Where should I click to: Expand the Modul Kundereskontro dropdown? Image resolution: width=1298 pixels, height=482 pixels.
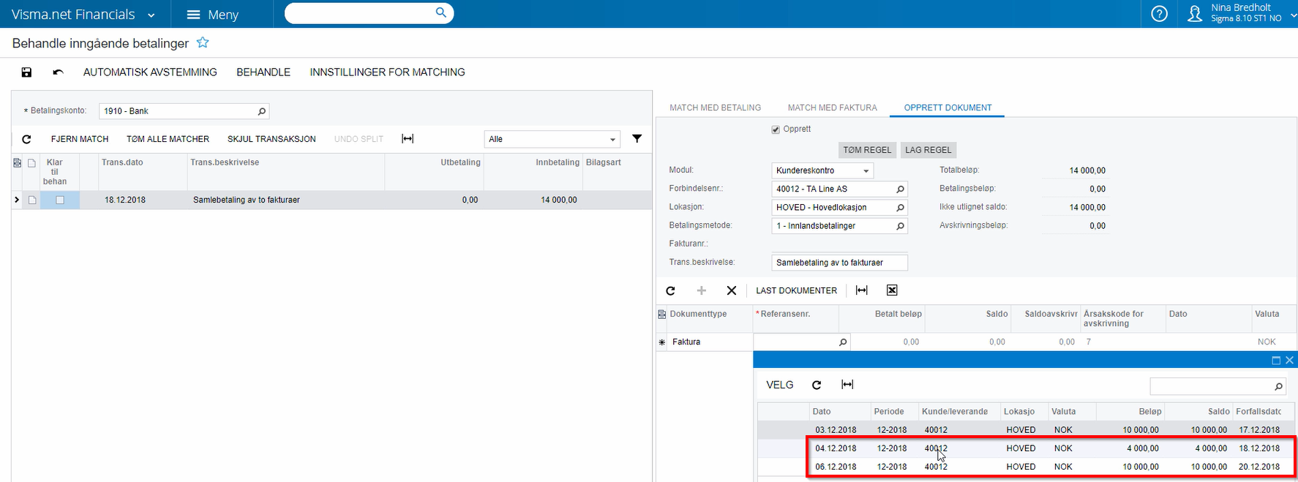866,170
